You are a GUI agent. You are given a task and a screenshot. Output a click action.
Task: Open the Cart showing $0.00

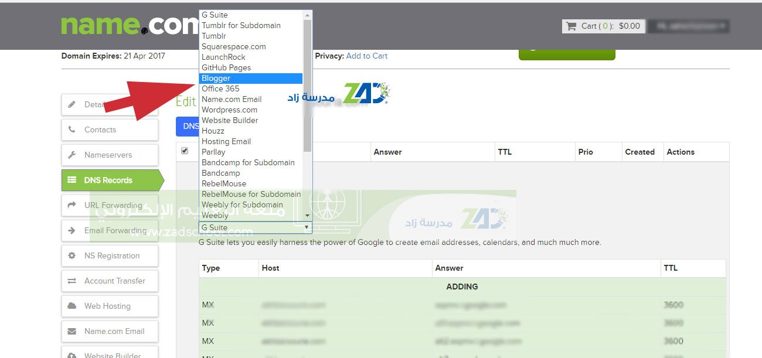(603, 26)
